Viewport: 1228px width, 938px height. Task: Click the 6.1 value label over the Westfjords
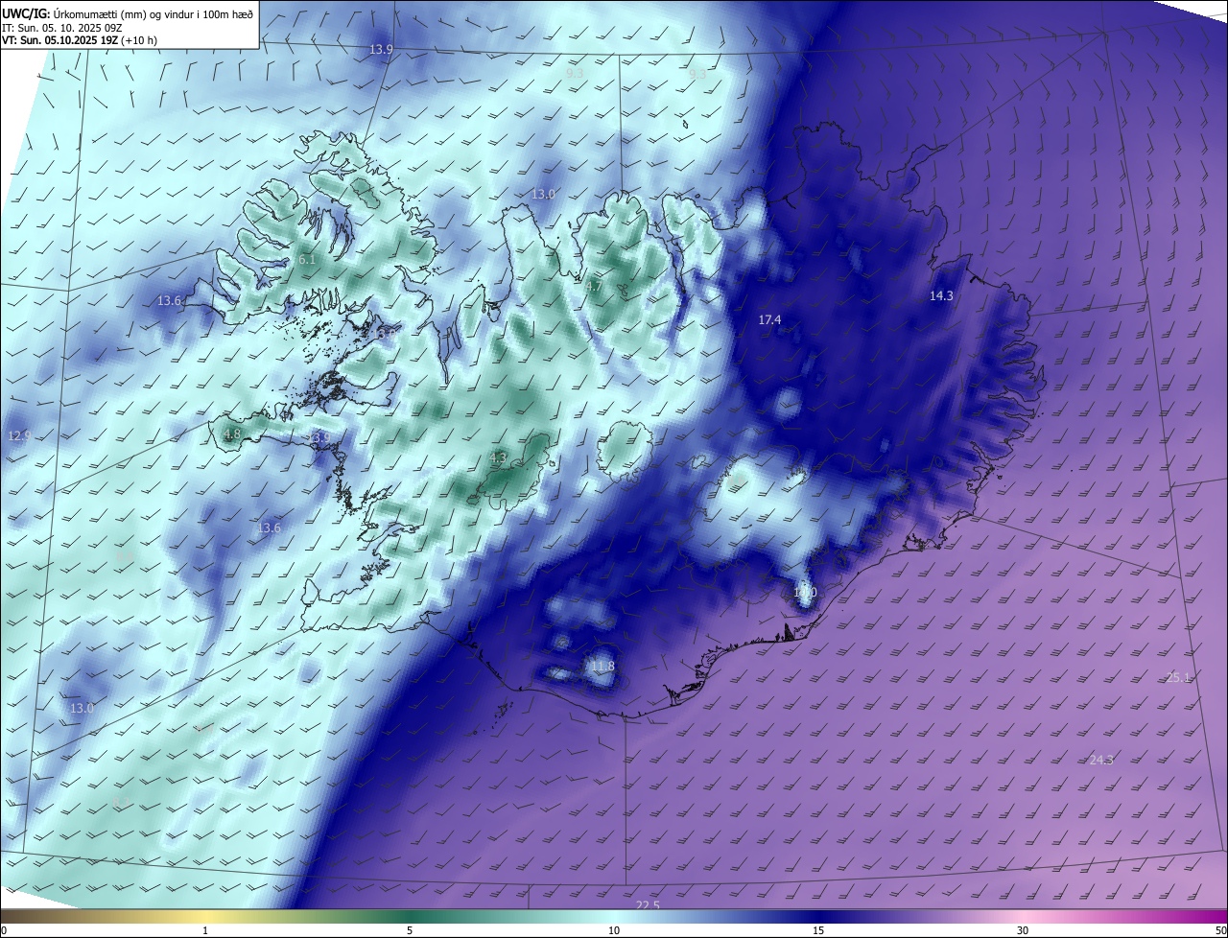[307, 260]
